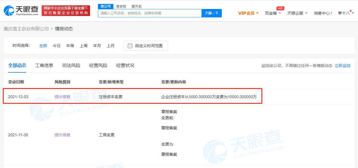358x168 pixels.
Task: Expand the 百宝箱 menu
Action: (273, 13)
